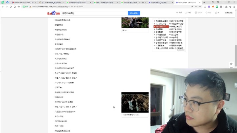
Task: Click lyric line 怎么了 你累了 说好的 幸福呢
Action: (x=66, y=73)
